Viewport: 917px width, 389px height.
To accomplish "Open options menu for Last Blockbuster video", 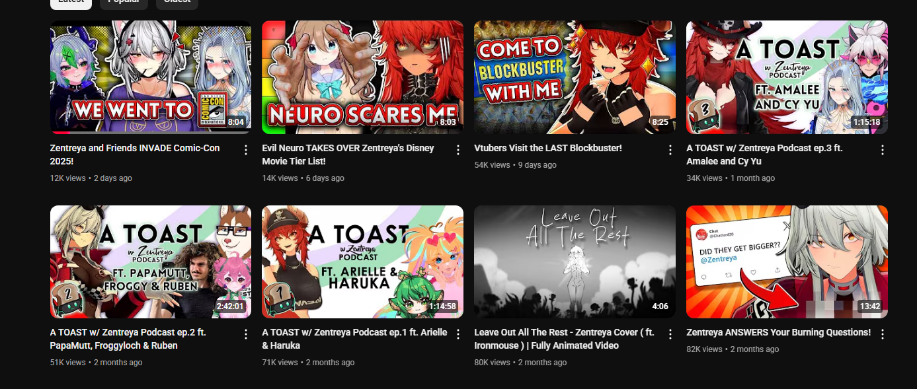I will pyautogui.click(x=670, y=150).
